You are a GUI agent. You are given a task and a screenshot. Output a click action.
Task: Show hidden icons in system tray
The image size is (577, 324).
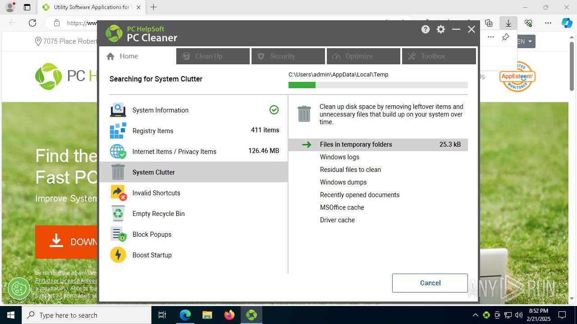(475, 315)
